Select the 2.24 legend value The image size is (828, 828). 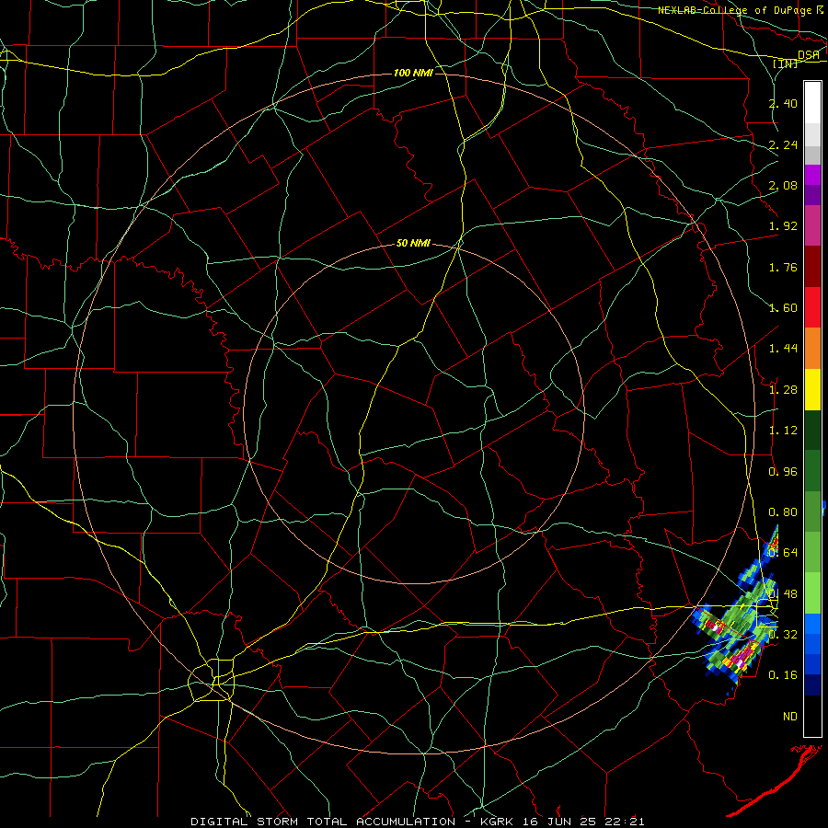click(783, 144)
